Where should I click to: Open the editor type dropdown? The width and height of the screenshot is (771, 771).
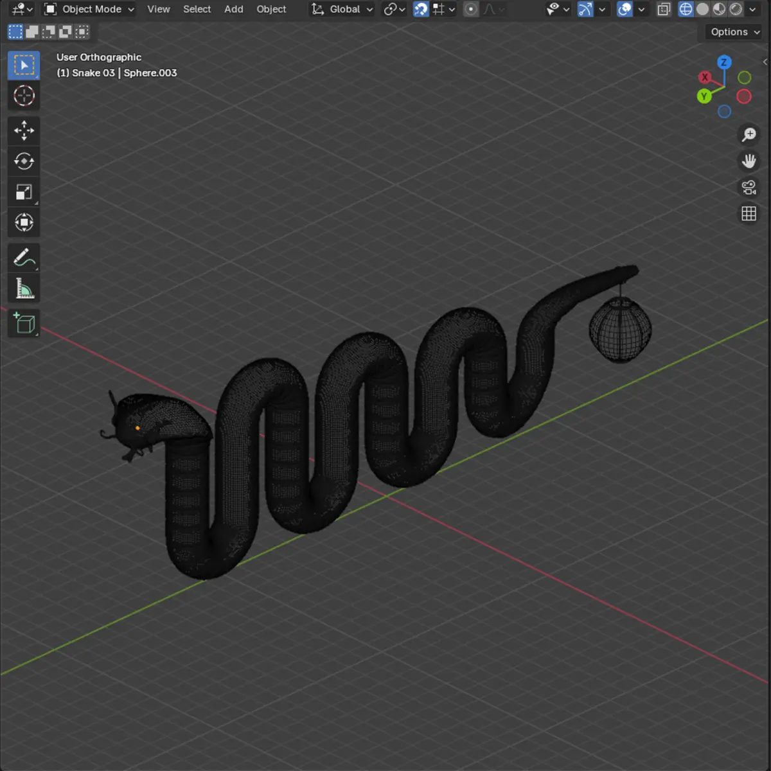pyautogui.click(x=22, y=9)
